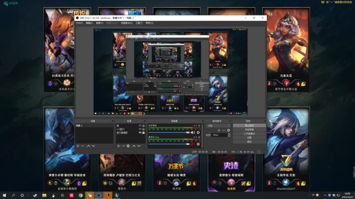Open QQ penguin app in taskbar

(x=53, y=195)
